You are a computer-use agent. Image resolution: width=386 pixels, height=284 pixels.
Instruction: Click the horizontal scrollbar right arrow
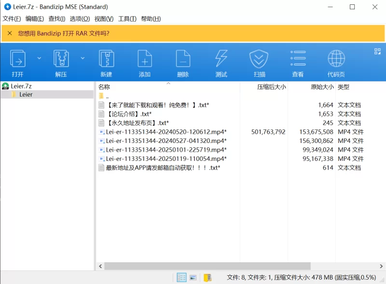tap(381, 266)
